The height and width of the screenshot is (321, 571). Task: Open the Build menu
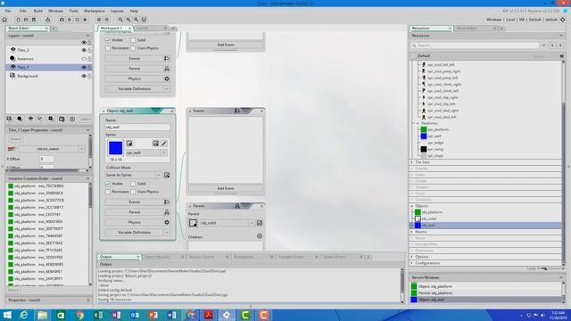37,11
